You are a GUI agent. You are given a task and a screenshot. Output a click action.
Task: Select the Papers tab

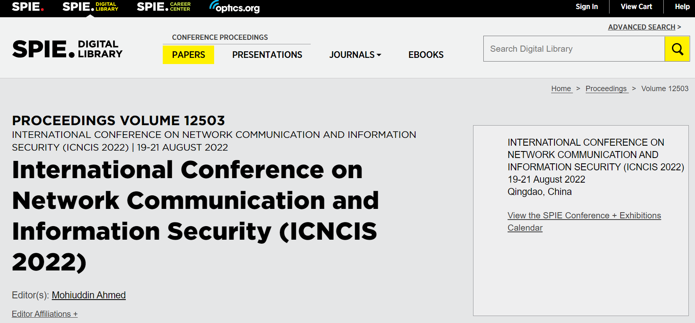[188, 55]
